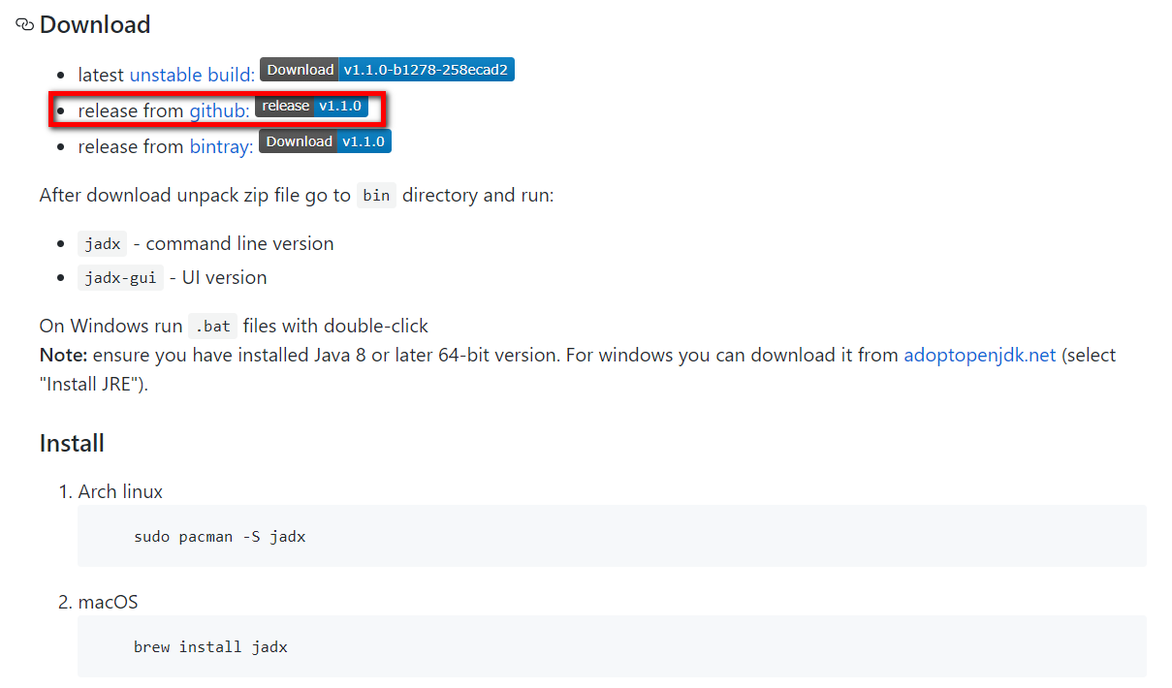Click the Download v1.1.0-b1278-258ecad2 badge
Screen dimensions: 1172x688
tap(387, 70)
